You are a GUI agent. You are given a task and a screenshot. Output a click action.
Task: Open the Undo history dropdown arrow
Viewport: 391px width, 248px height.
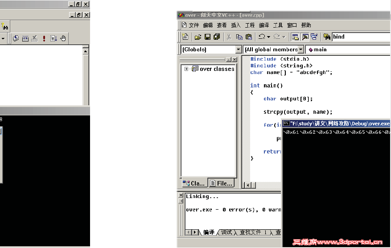pos(268,37)
